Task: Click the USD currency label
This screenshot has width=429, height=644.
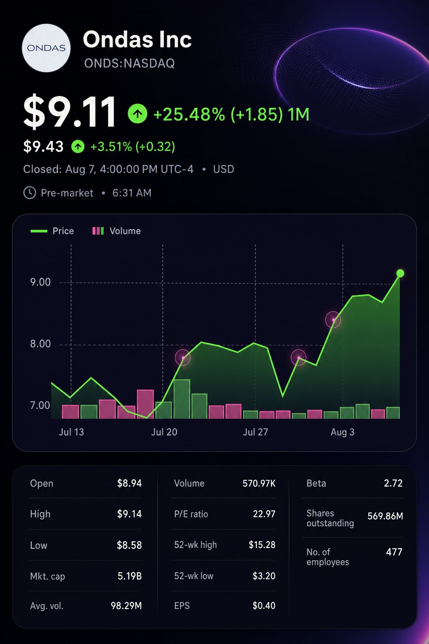Action: tap(224, 169)
